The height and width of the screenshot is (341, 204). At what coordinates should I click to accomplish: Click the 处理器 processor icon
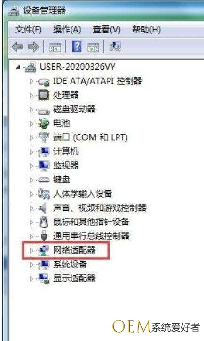coord(43,95)
